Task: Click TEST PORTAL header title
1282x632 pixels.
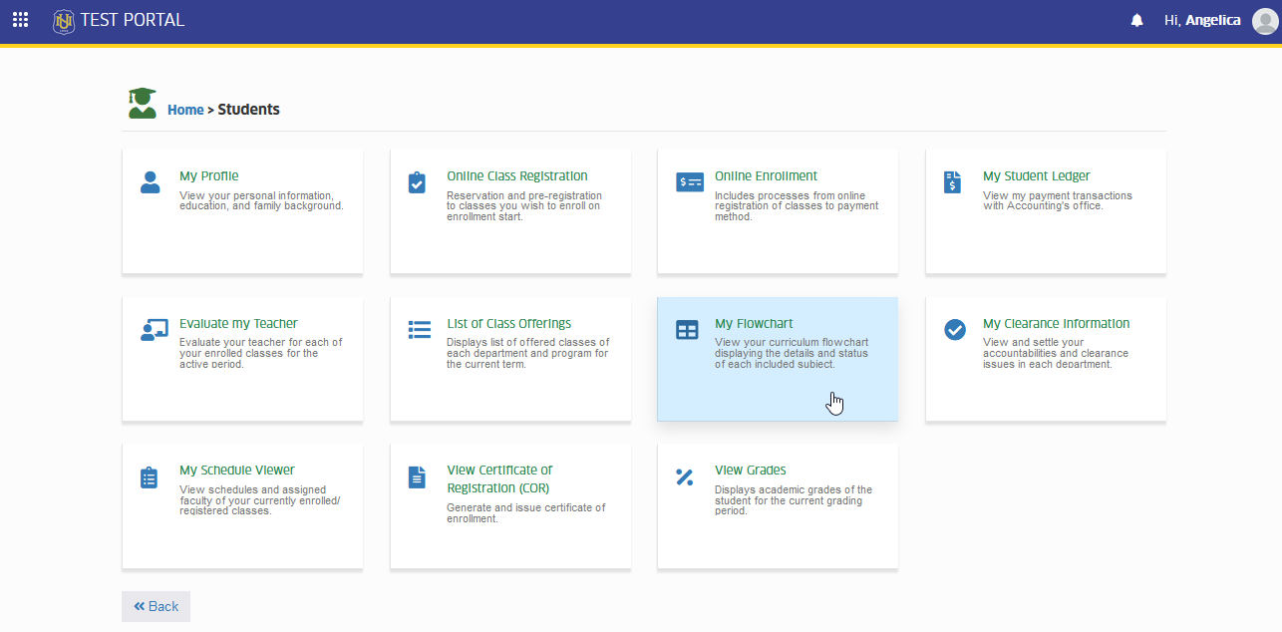Action: [x=133, y=20]
